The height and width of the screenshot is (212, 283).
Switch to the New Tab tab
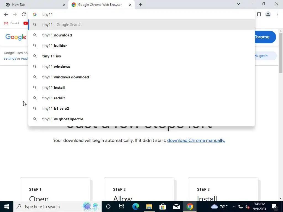point(34,5)
